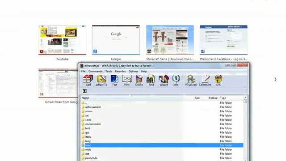Viewport: 286px width, 161px height.
Task: Open the YouTube thumbnail in browser
Action: coord(62,40)
